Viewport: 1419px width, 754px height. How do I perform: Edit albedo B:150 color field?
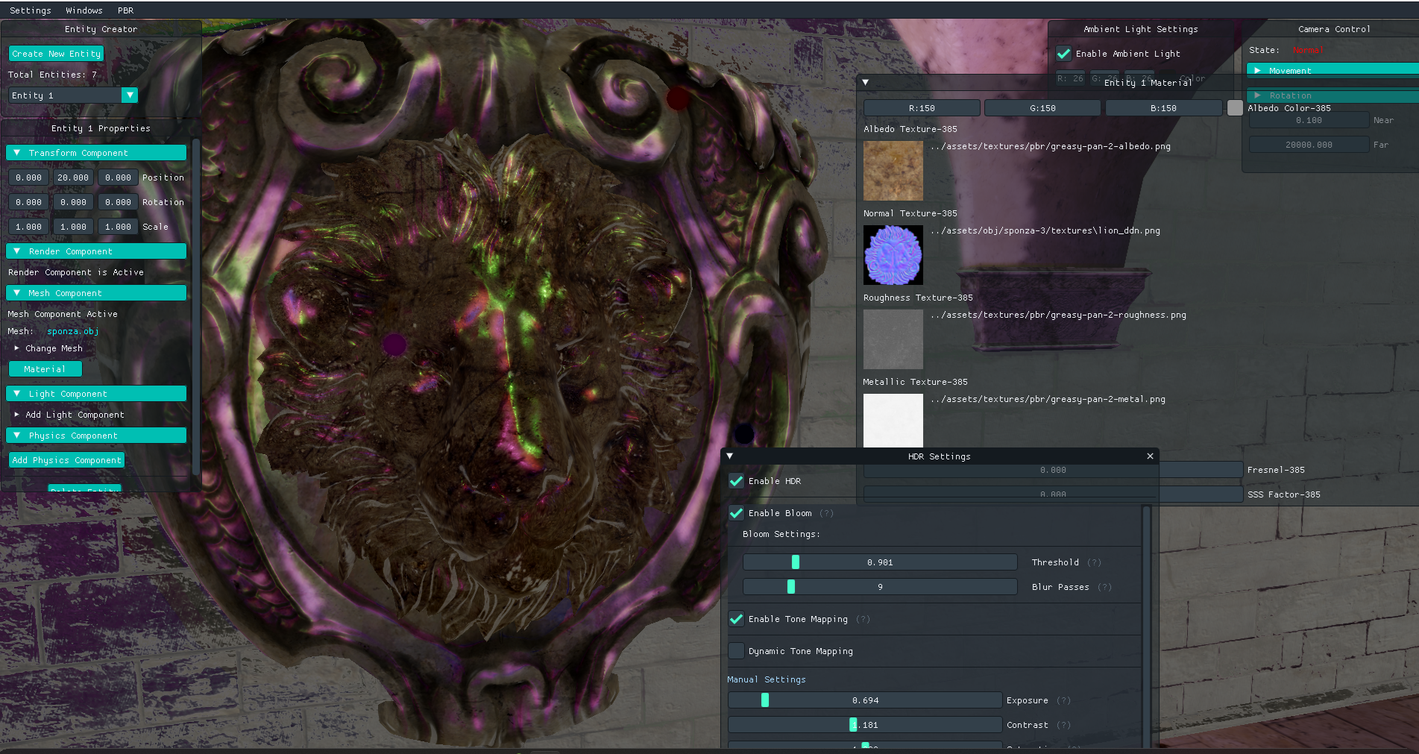point(1163,108)
